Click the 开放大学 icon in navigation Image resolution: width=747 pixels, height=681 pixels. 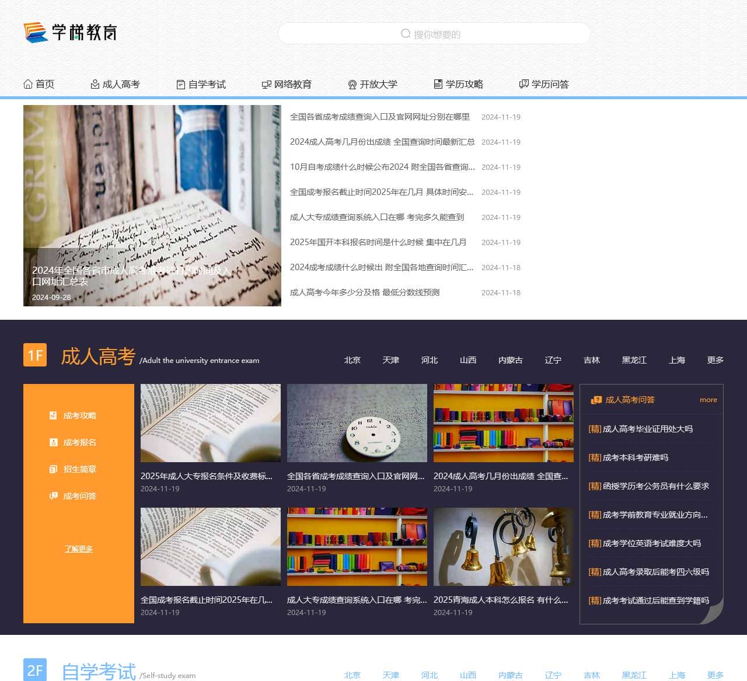pyautogui.click(x=351, y=83)
